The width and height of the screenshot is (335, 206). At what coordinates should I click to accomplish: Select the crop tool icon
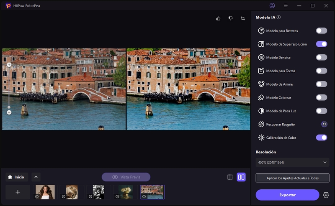(243, 18)
